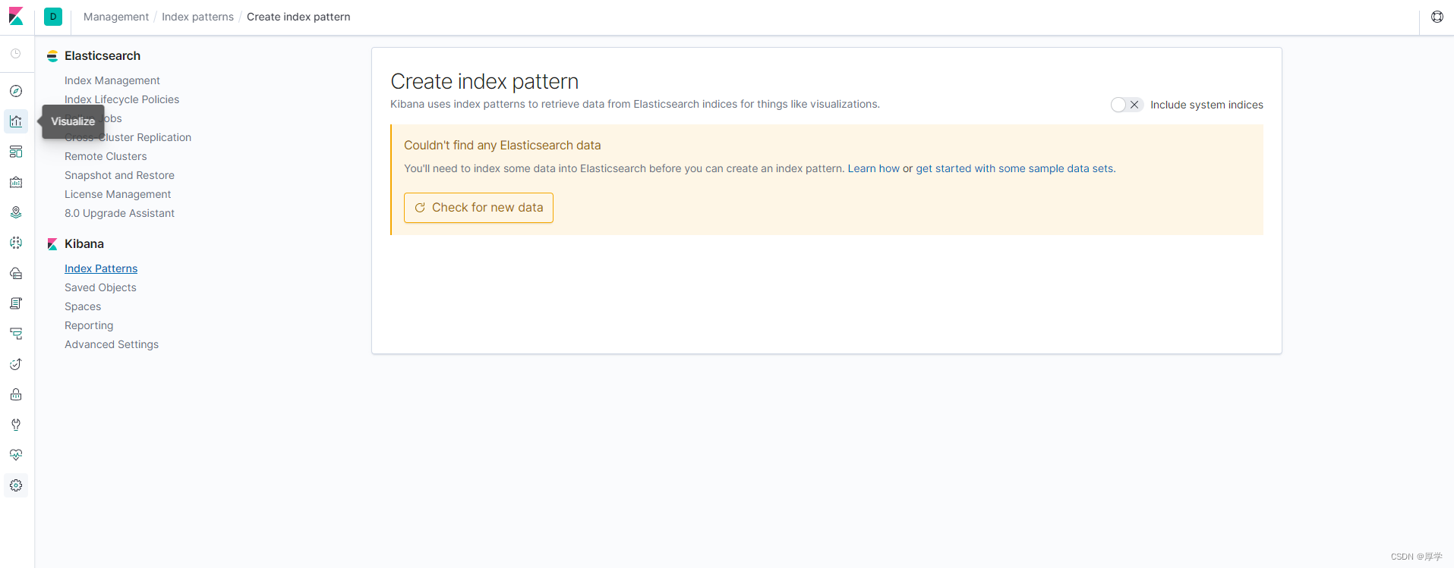Open 8.0 Upgrade Assistant page
This screenshot has height=568, width=1454.
[x=119, y=213]
